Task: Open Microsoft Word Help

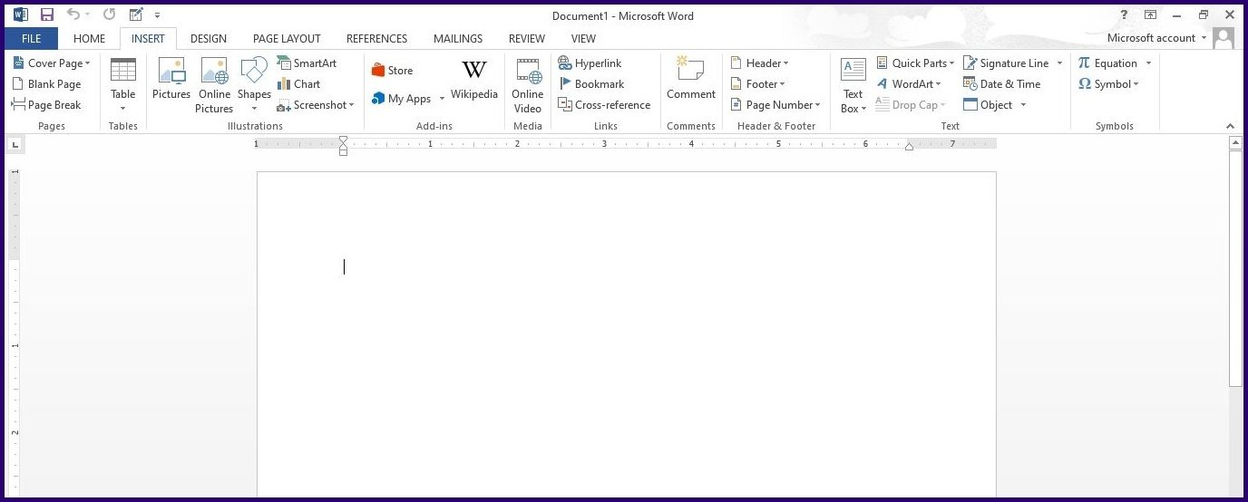Action: click(x=1125, y=14)
